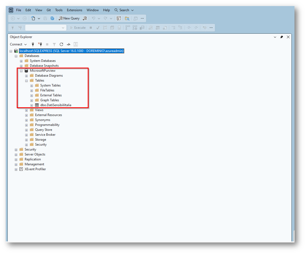
Task: Expand the dbo.DatiSensibiliItalia table node
Action: (32, 105)
